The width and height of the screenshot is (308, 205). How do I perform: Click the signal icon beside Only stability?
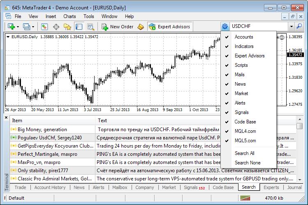coord(13,170)
